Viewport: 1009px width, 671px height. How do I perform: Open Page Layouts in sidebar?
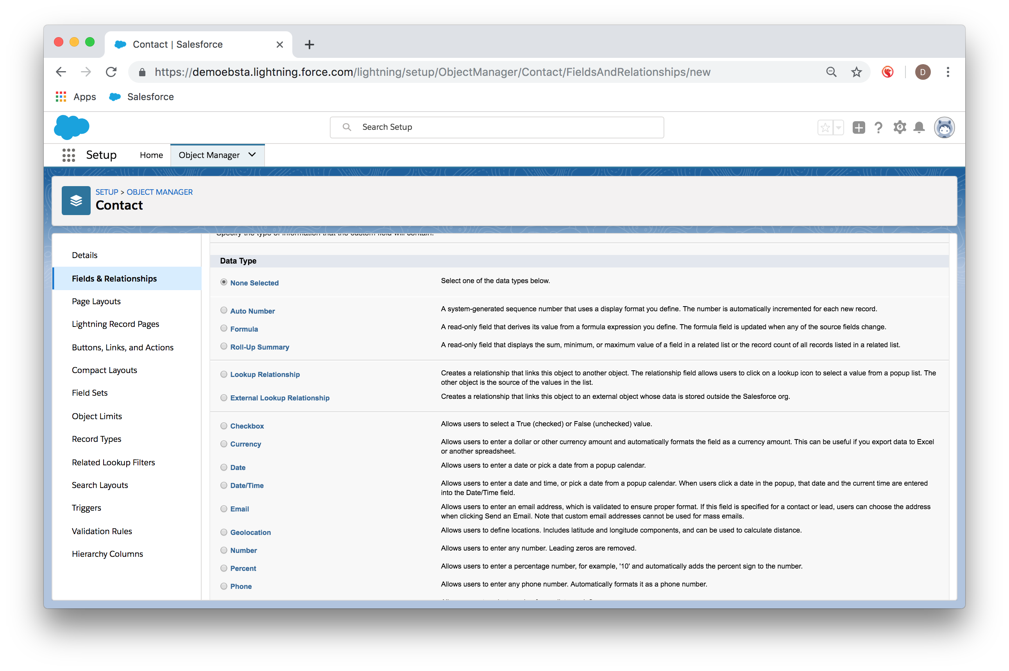(x=96, y=301)
